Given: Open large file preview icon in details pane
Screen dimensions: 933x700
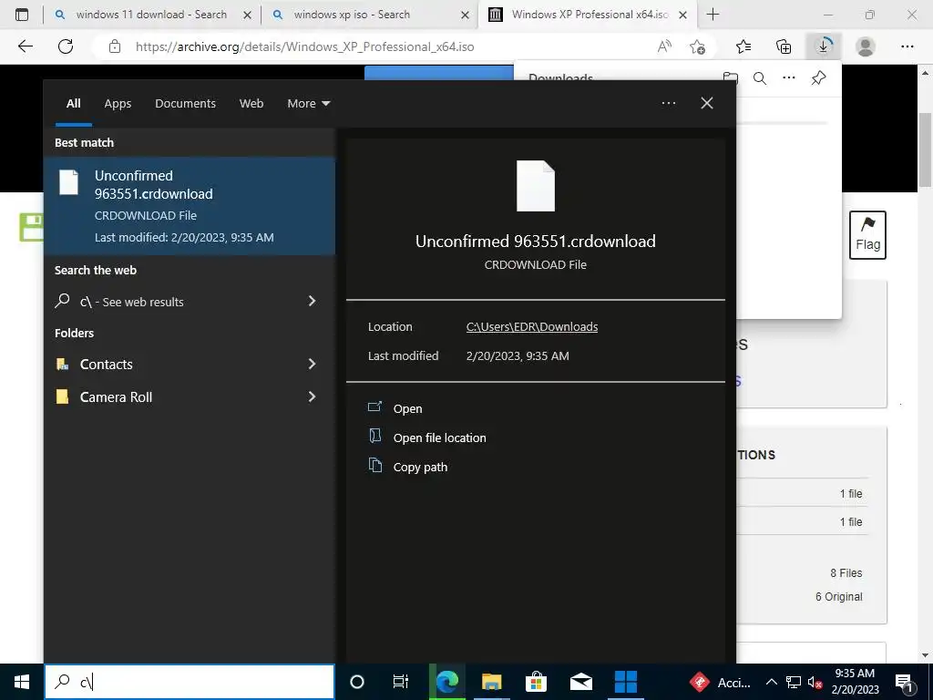Looking at the screenshot, I should (536, 186).
